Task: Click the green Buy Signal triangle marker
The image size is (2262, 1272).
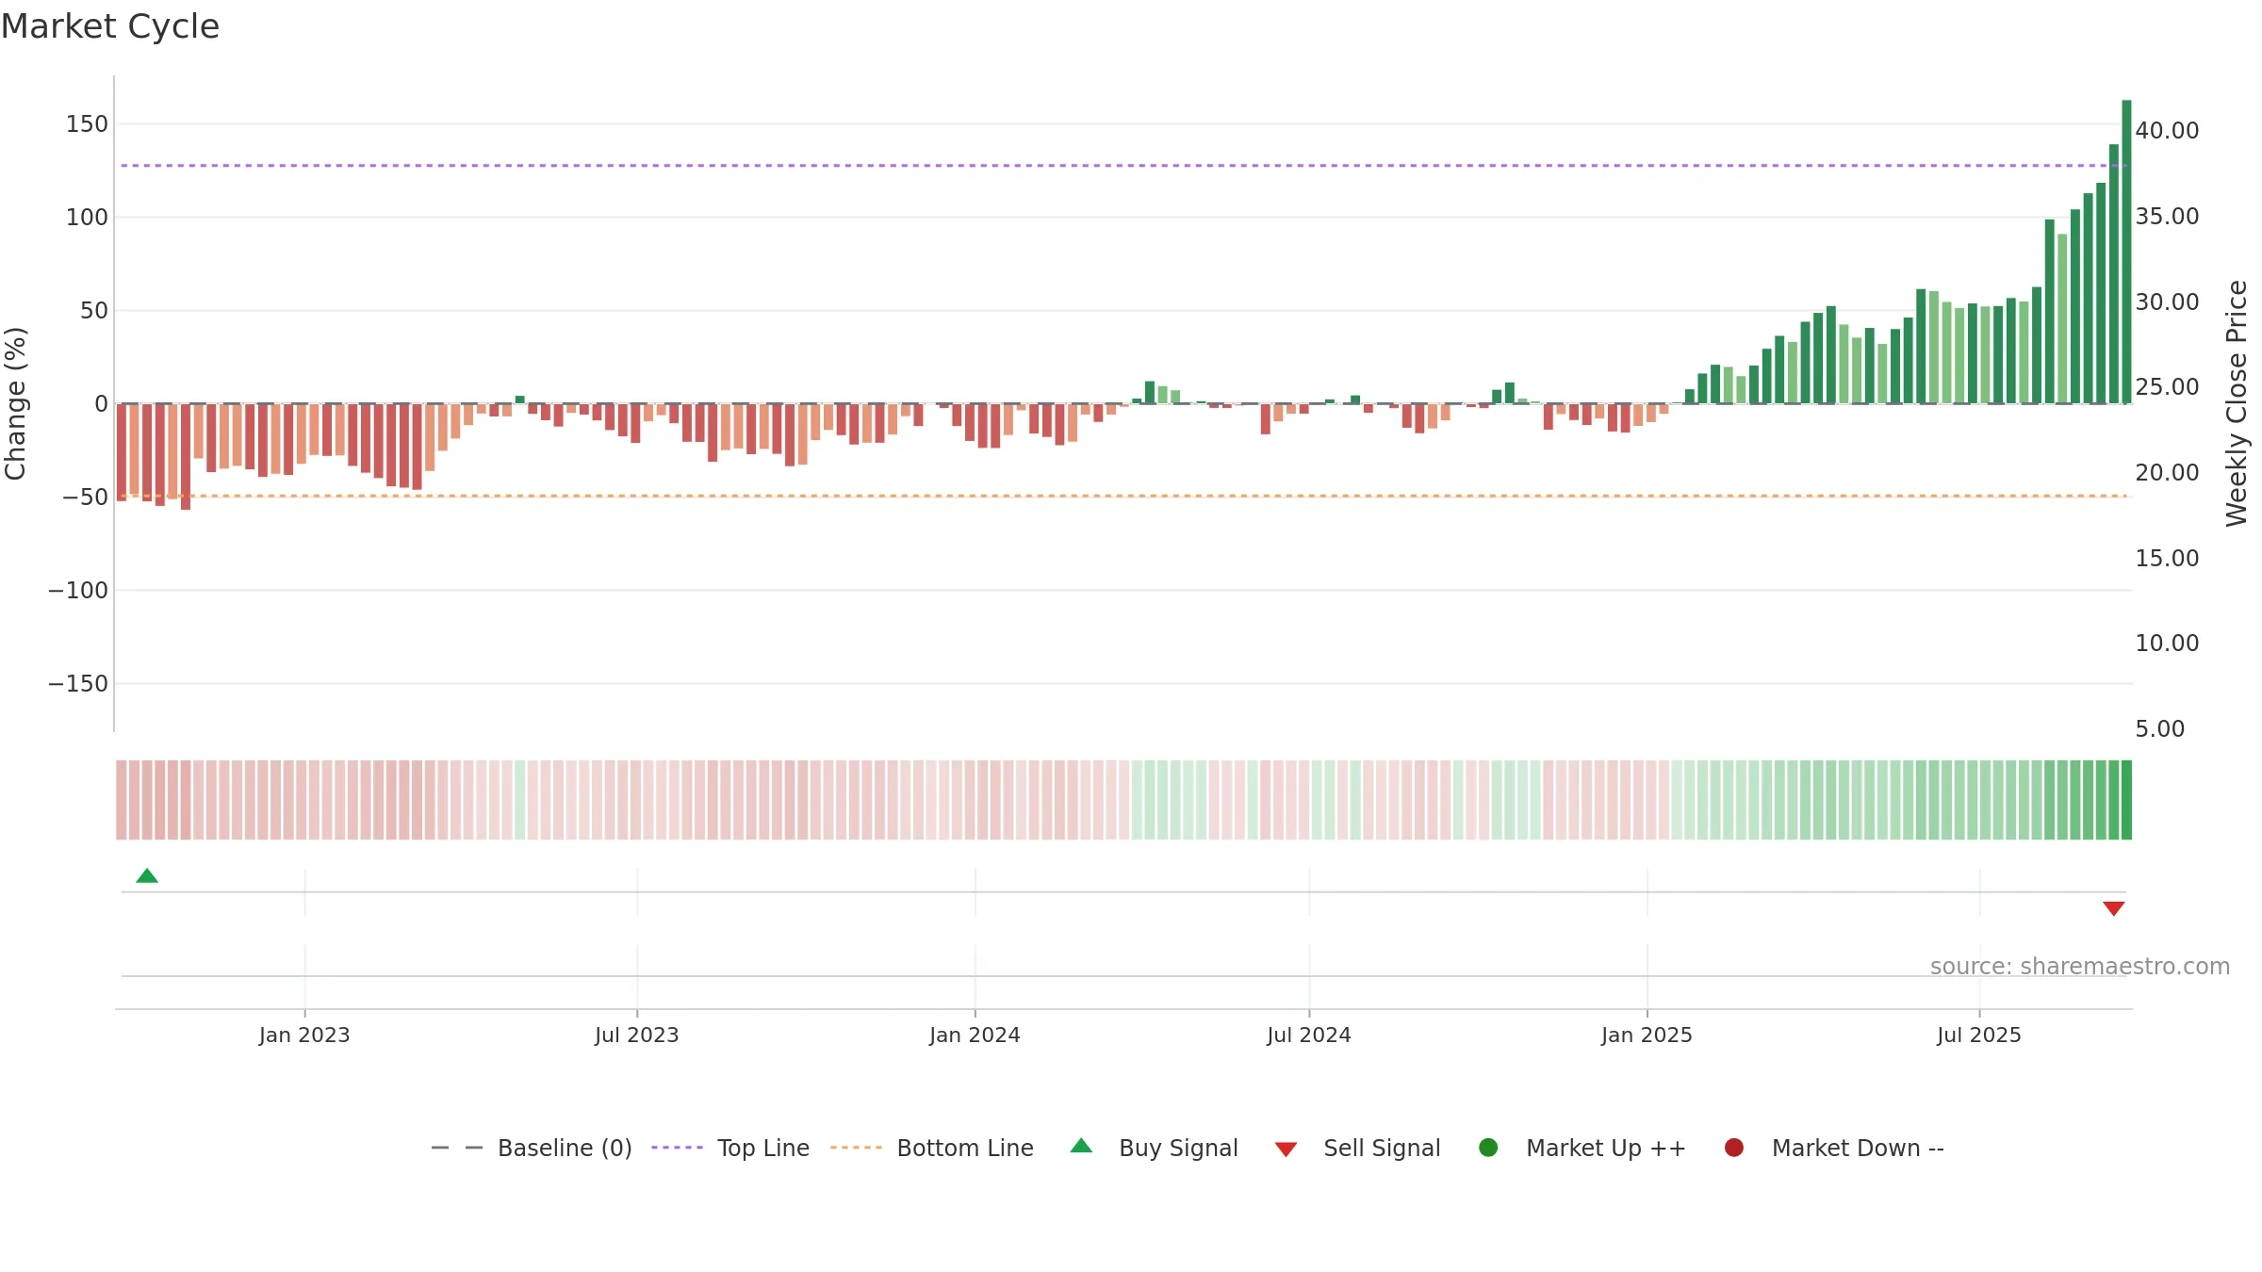Action: (147, 875)
